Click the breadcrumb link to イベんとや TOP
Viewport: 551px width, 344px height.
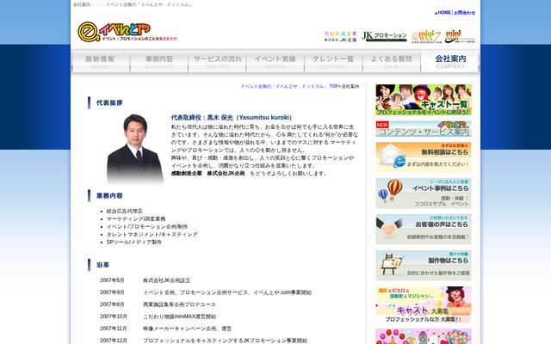[x=289, y=86]
